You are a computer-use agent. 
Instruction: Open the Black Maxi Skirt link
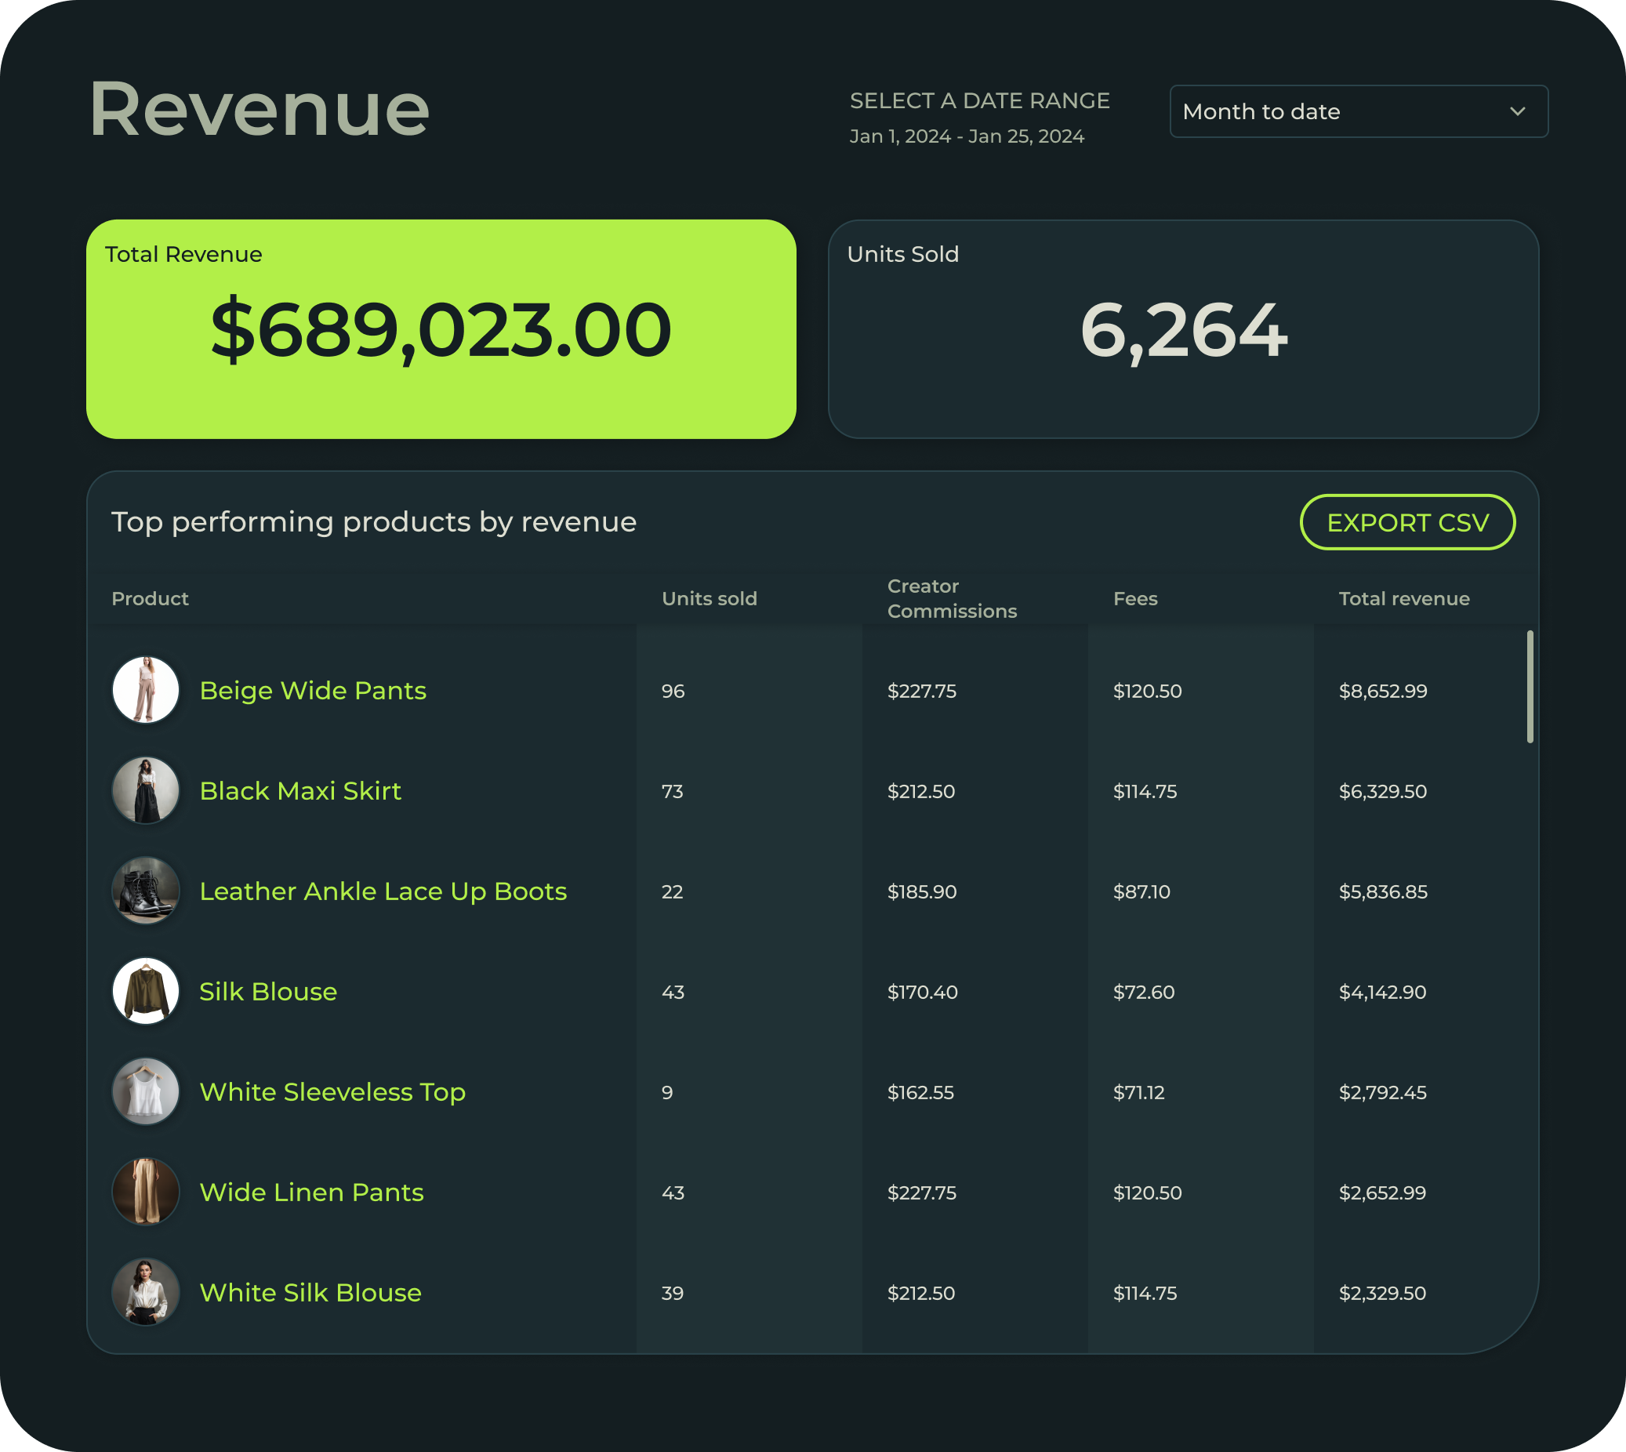(300, 791)
